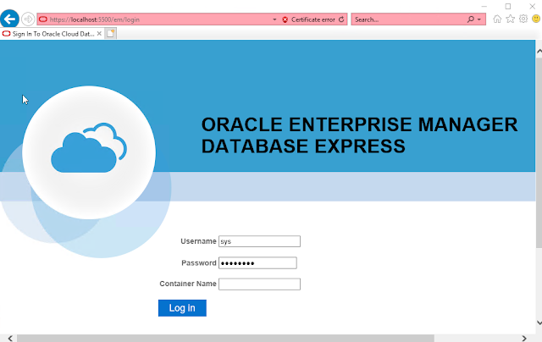Click the vertical scrollbar thumb
Screen dimensions: 542x342
tap(539, 152)
